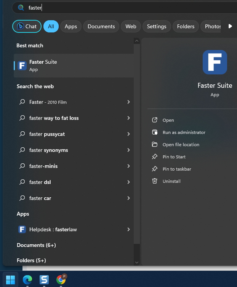Expand 'faster car' chevron arrow
237x287 pixels.
[129, 198]
